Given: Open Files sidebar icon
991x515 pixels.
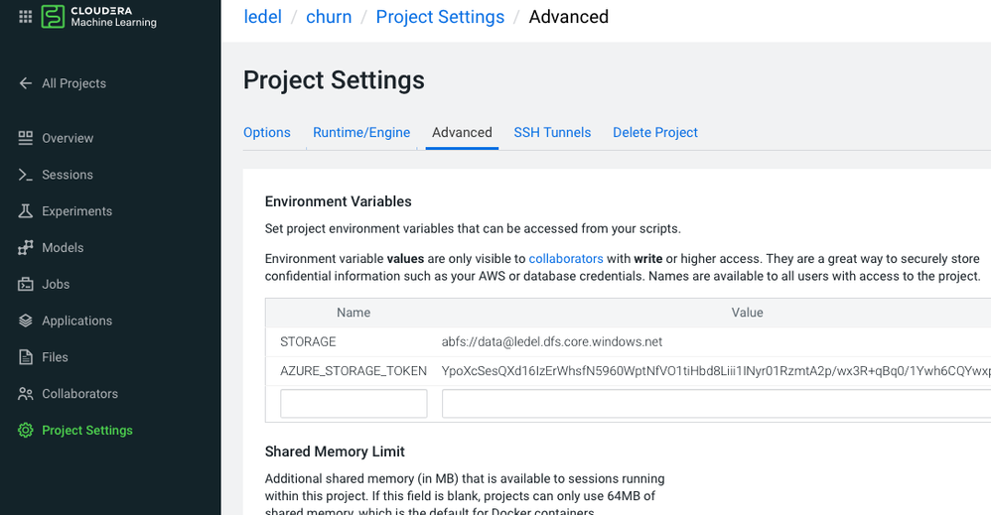Looking at the screenshot, I should 26,357.
